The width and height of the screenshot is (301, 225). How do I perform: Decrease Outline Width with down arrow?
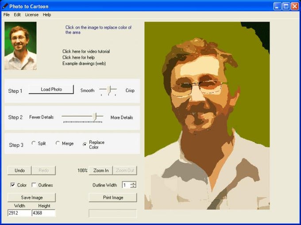pos(133,187)
